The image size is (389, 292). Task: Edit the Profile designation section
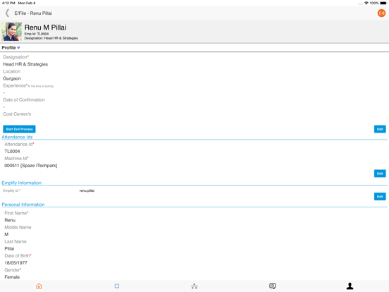380,129
